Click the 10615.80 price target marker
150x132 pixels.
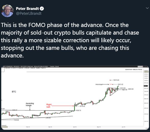[x=116, y=80]
